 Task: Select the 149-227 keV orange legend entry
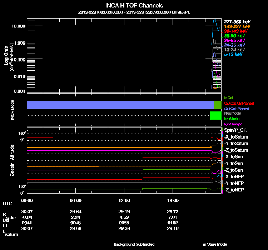pyautogui.click(x=235, y=26)
